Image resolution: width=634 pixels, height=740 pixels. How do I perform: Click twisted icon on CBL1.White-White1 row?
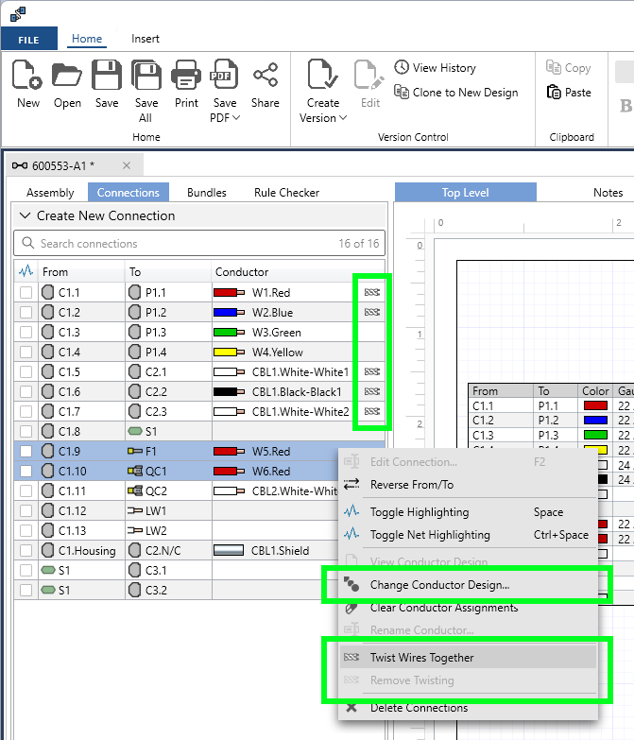click(371, 371)
